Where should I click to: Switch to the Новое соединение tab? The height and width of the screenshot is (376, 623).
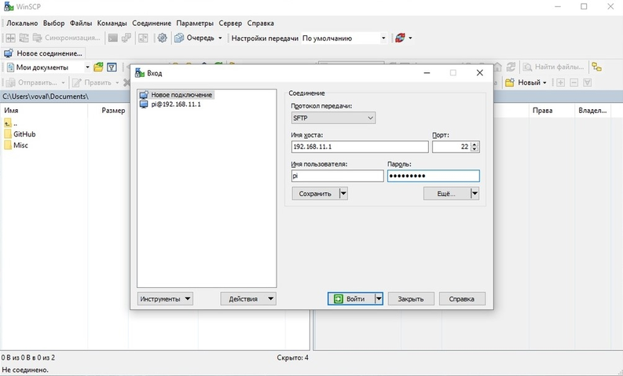pyautogui.click(x=45, y=53)
